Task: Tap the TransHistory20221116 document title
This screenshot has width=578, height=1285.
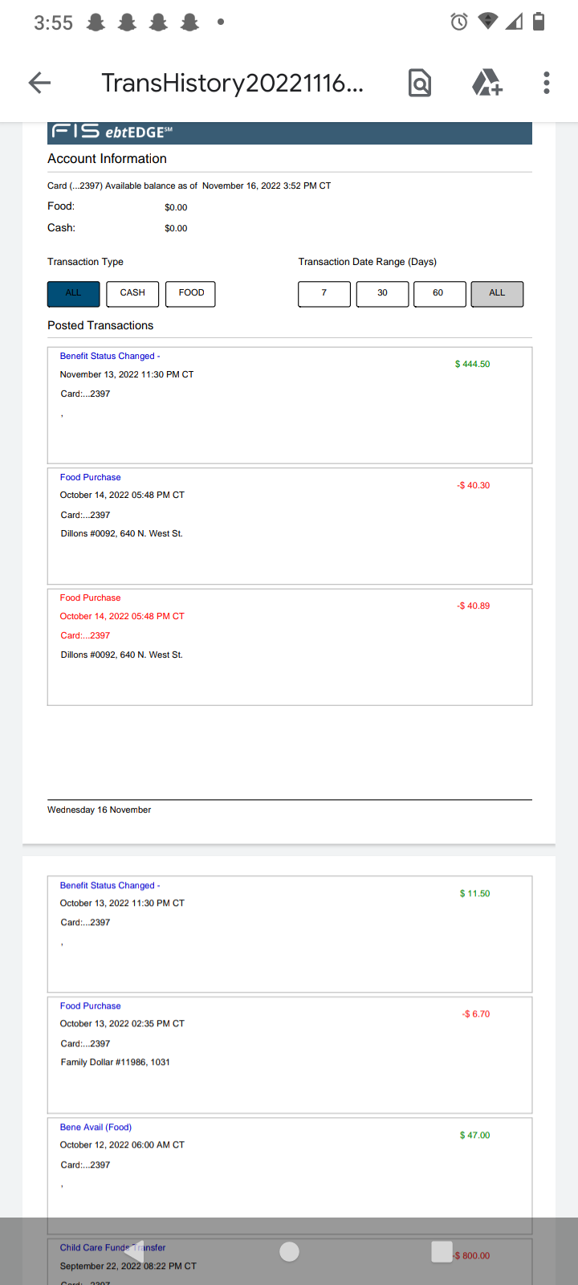Action: point(232,82)
